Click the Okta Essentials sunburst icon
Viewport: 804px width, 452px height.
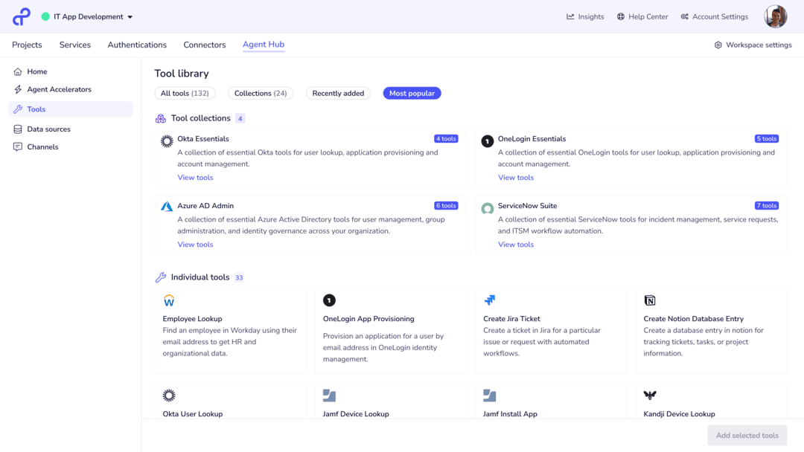pos(167,141)
